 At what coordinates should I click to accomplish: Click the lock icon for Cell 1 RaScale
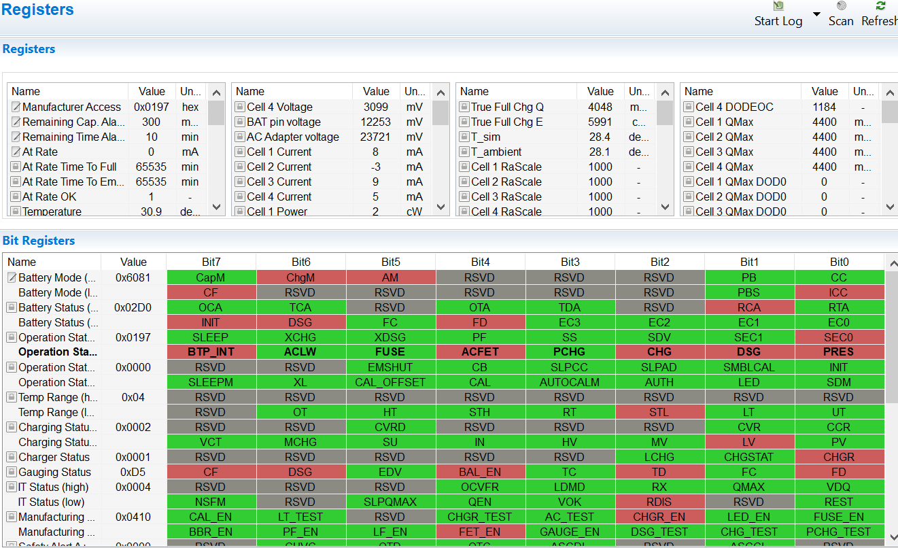coord(464,167)
